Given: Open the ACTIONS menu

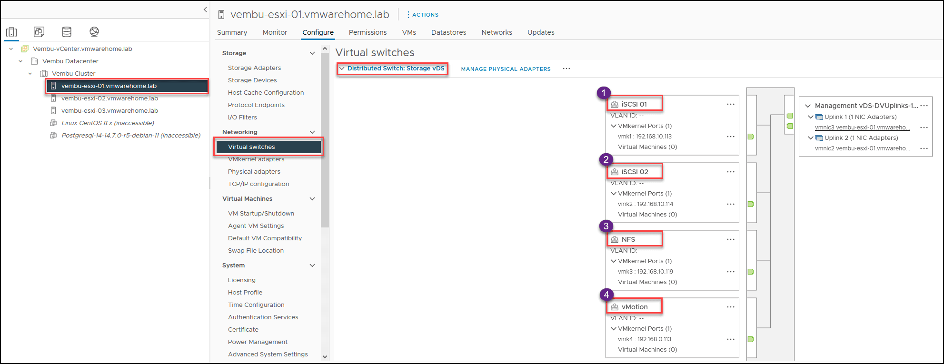Looking at the screenshot, I should (x=423, y=15).
